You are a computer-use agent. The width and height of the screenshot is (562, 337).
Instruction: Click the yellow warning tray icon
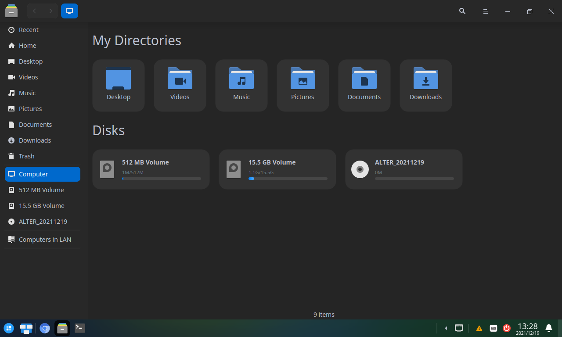point(479,328)
